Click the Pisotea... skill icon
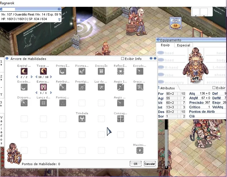 [x=82, y=71]
